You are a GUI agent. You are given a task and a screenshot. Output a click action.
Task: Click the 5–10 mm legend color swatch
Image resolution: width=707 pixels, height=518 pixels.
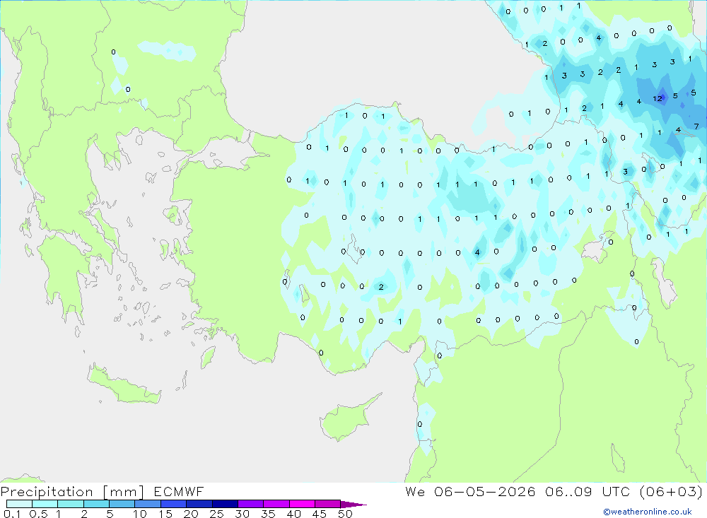click(x=122, y=504)
